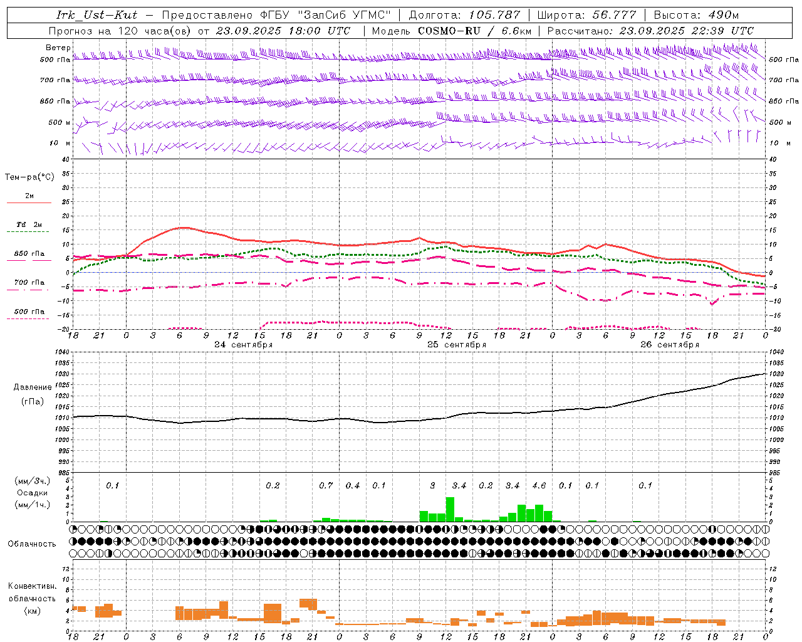
Task: Click the 500 гПа entry in the temperature legend
Action: pyautogui.click(x=29, y=312)
